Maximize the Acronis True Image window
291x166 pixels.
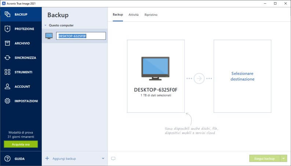[275, 4]
